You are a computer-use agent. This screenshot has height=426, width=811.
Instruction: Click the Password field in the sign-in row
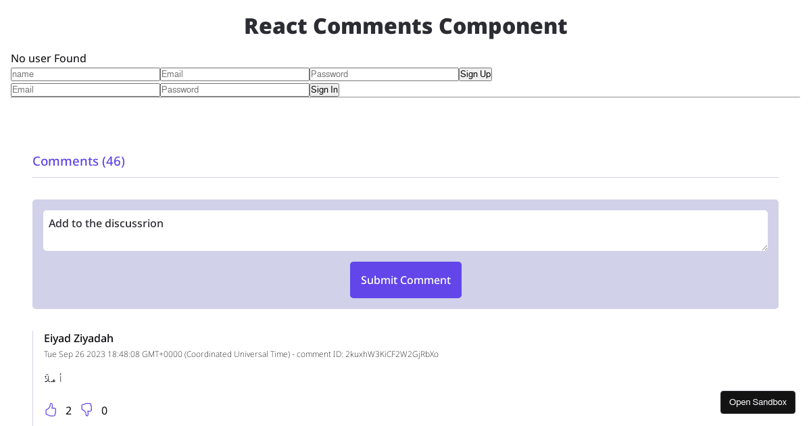click(x=234, y=89)
